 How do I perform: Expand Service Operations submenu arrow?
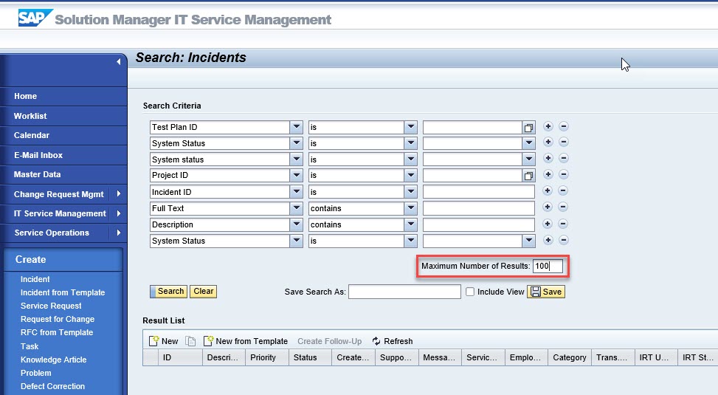pyautogui.click(x=119, y=233)
